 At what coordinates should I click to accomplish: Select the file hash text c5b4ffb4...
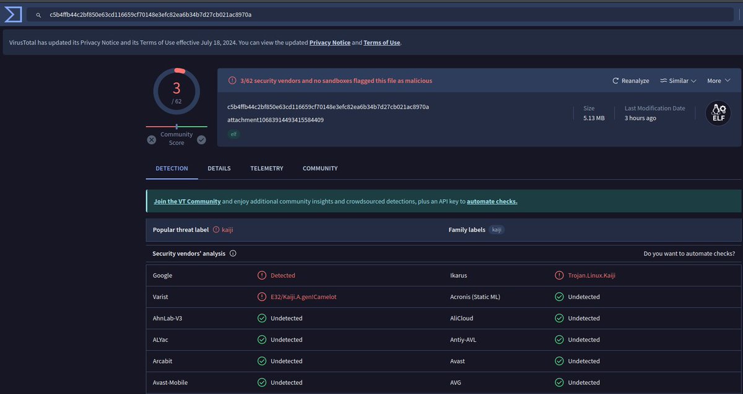click(x=328, y=106)
